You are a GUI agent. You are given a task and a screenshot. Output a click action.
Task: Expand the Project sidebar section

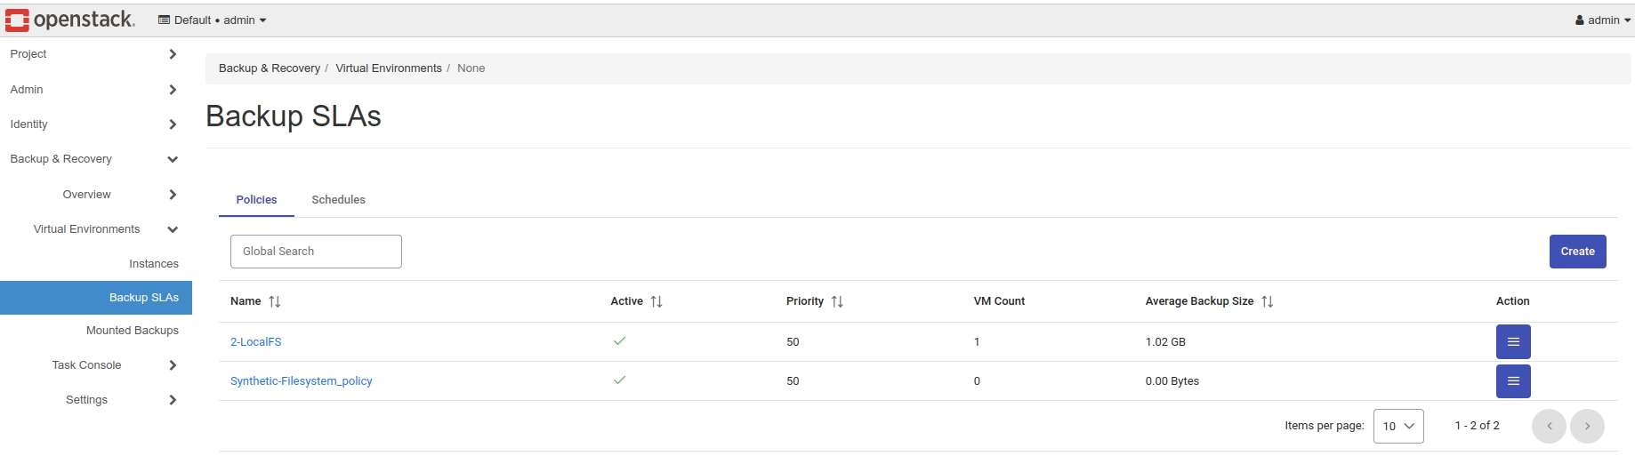(x=93, y=54)
